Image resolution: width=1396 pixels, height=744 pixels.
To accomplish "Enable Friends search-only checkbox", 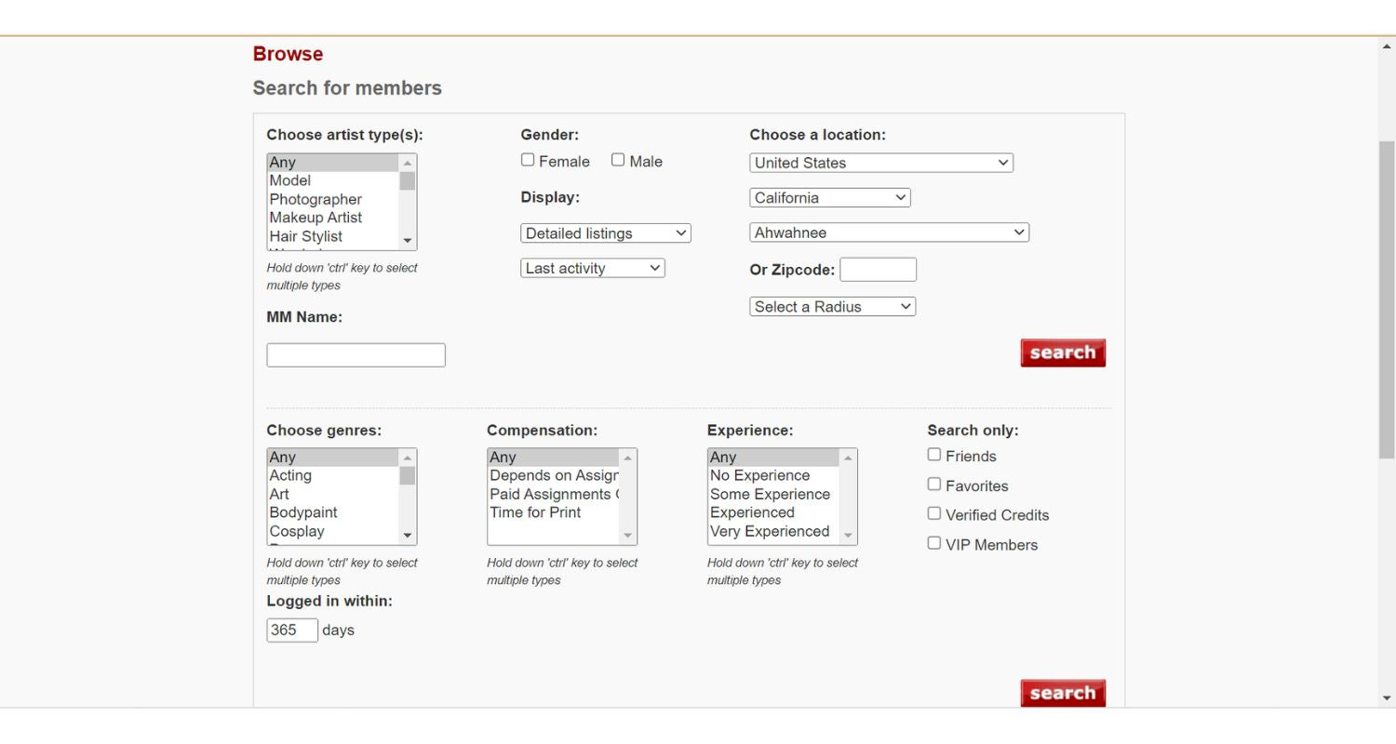I will pos(934,455).
